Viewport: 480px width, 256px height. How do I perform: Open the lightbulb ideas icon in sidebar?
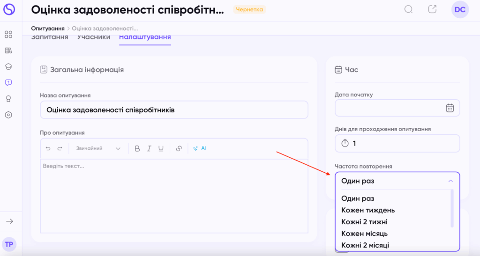8,99
